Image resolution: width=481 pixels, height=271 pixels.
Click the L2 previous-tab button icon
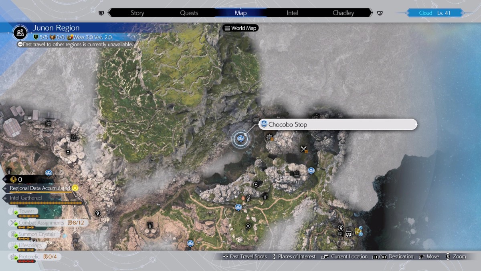click(x=101, y=13)
